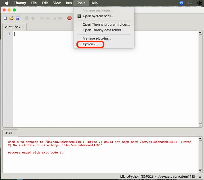Click 'Process ended with exit code 1.'

tap(35, 153)
